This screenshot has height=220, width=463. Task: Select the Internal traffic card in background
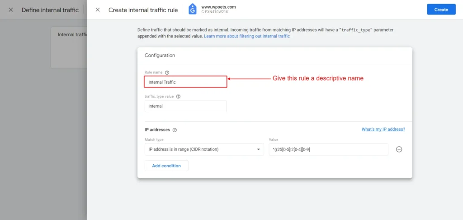[68, 47]
